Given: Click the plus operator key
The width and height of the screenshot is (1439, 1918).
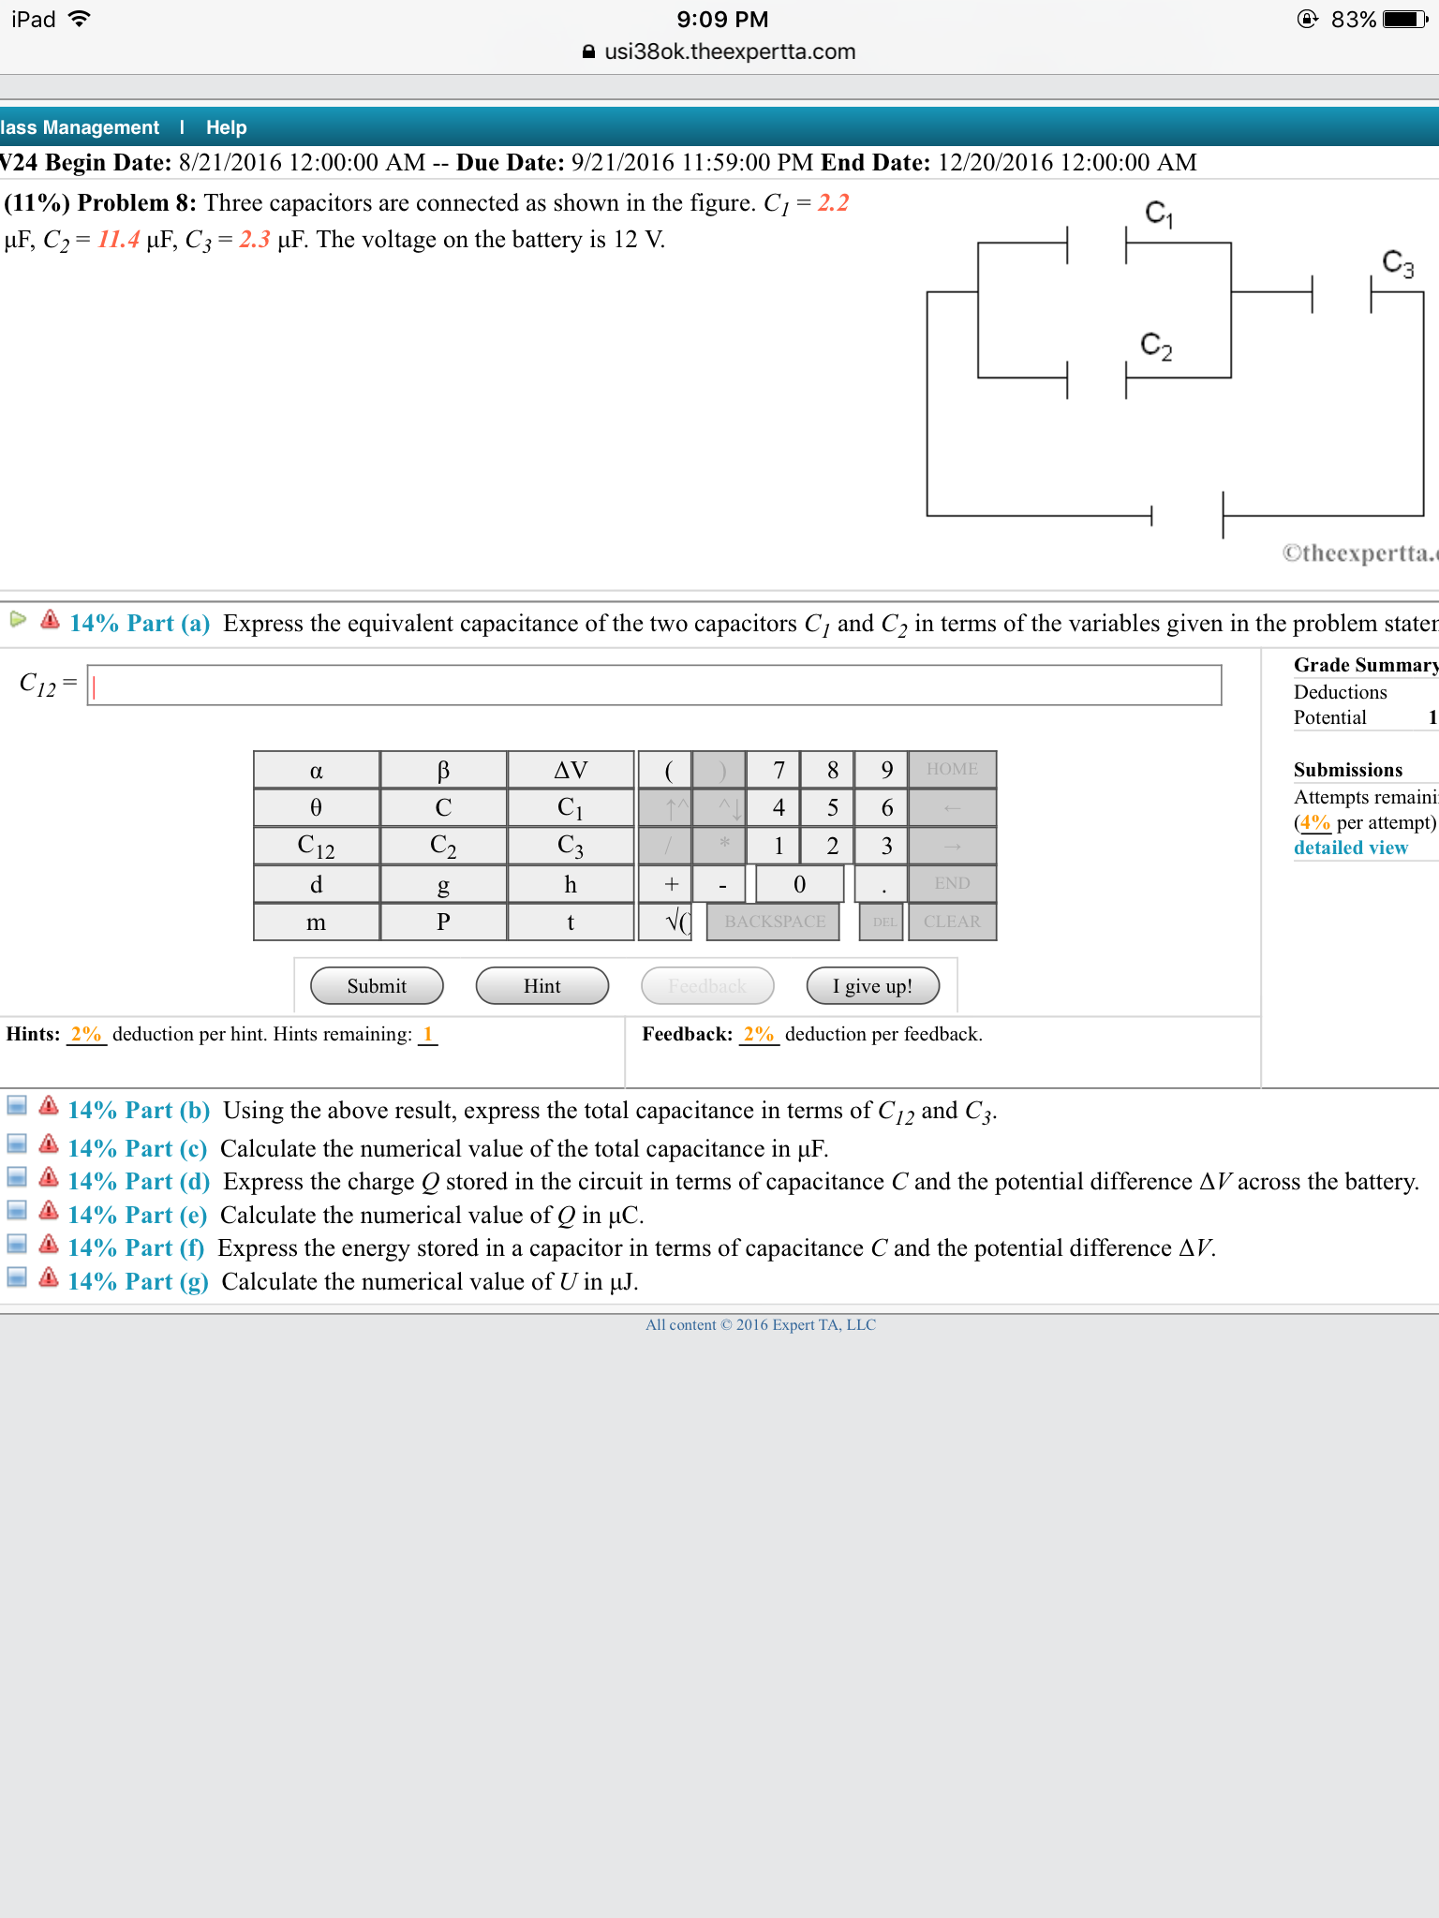Looking at the screenshot, I should pos(671,883).
